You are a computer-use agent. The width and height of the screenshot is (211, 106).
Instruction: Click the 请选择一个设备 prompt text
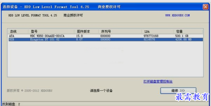point(101,91)
